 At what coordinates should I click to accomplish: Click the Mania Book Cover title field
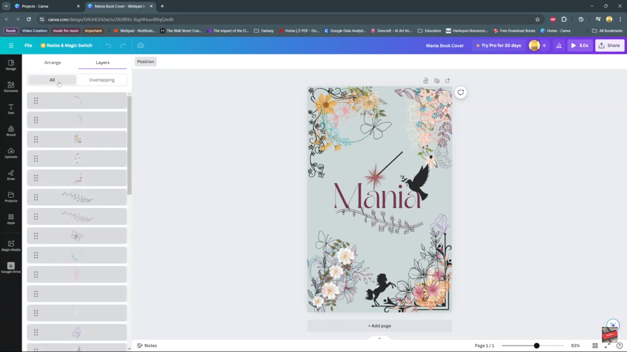(x=445, y=46)
